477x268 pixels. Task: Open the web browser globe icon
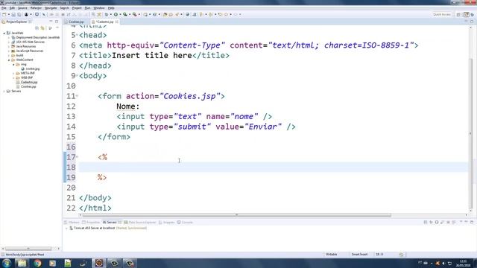tap(187, 14)
